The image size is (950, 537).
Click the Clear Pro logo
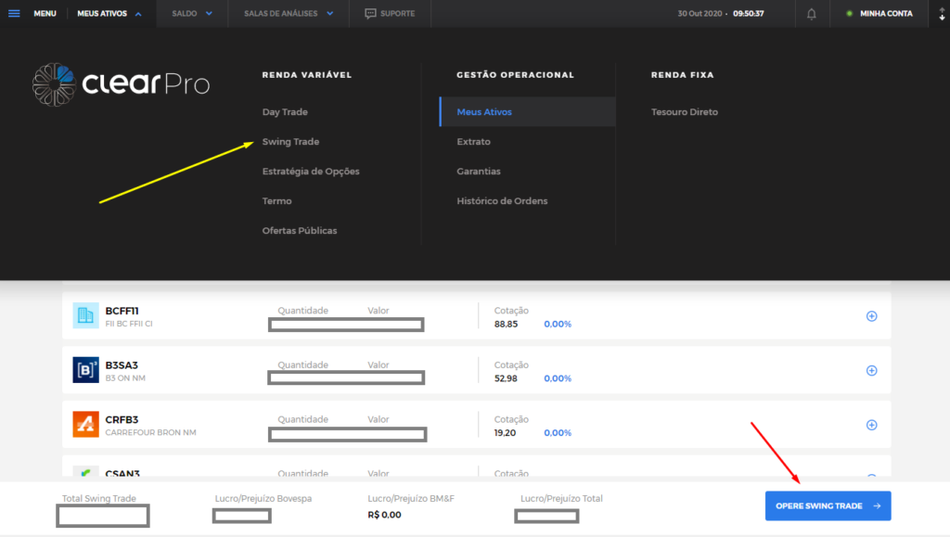click(x=122, y=84)
